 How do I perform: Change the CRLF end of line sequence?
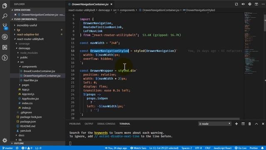(208, 148)
